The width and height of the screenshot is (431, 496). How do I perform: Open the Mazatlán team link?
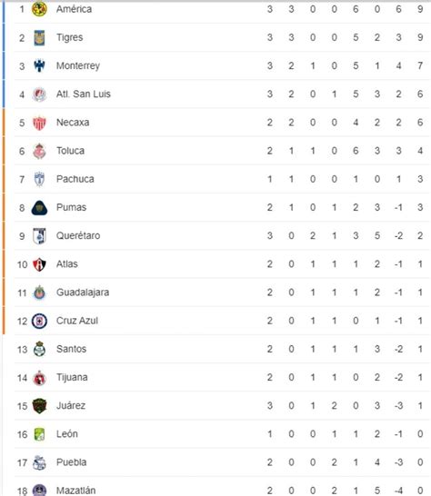pyautogui.click(x=76, y=491)
